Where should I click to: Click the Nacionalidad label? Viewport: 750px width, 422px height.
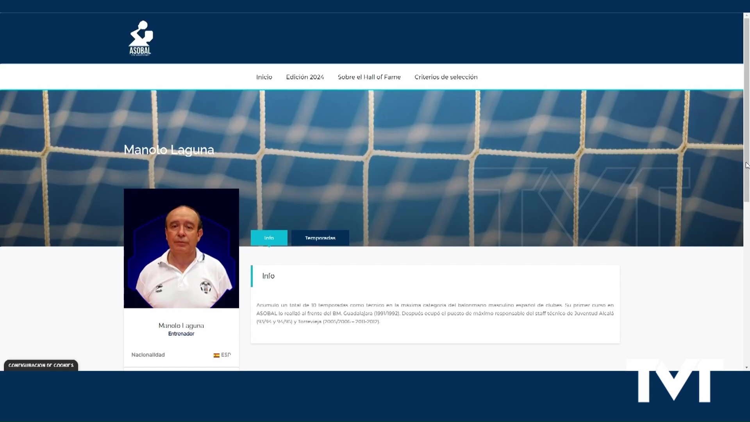[x=148, y=355]
